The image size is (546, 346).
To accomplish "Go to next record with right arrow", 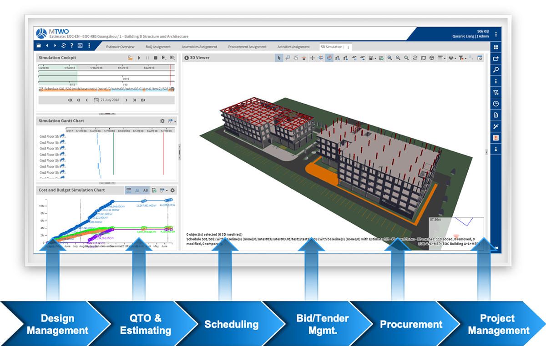I will point(55,45).
